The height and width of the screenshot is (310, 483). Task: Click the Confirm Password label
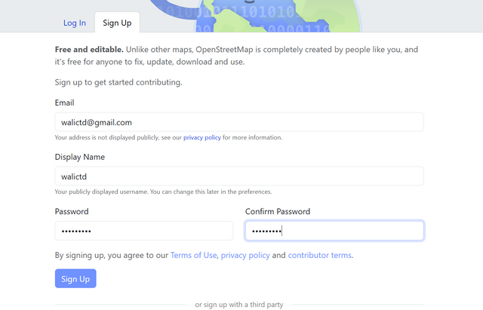click(x=278, y=211)
